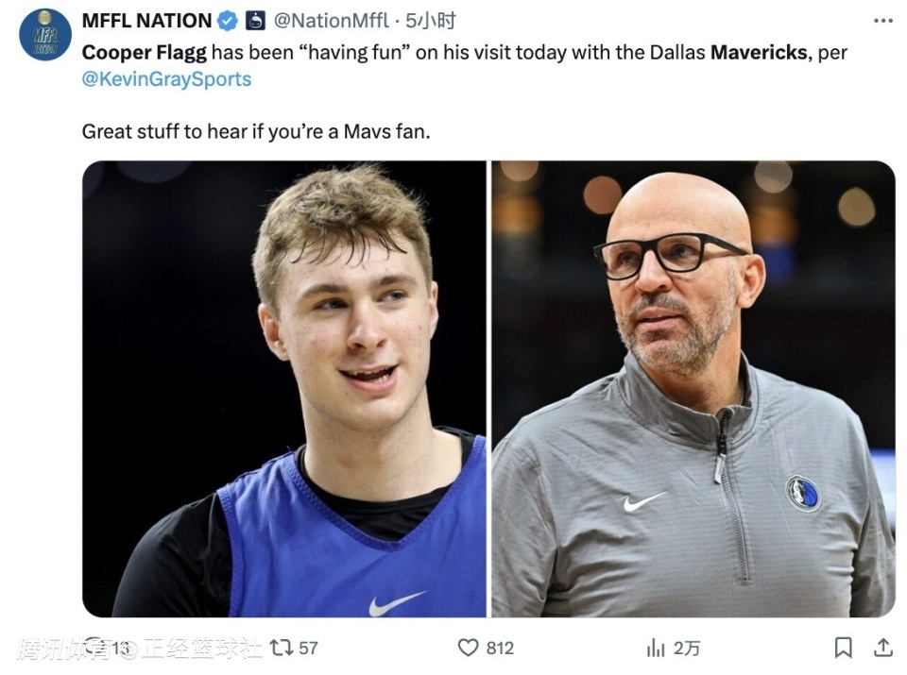
Task: Open the three-dot more options menu
Action: pyautogui.click(x=882, y=21)
